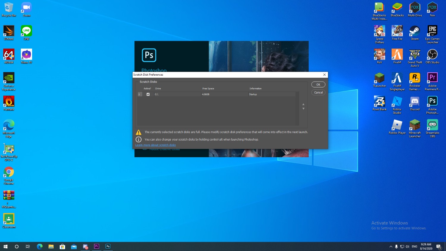Image resolution: width=446 pixels, height=251 pixels.
Task: Click the volume icon in the system tray
Action: coord(407,247)
